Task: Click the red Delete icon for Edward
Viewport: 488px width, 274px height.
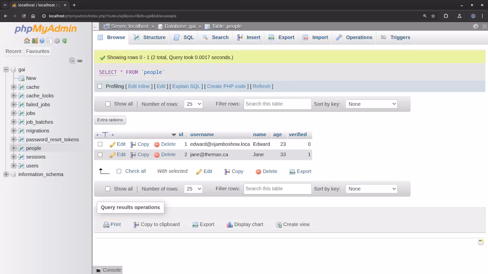Action: tap(157, 145)
